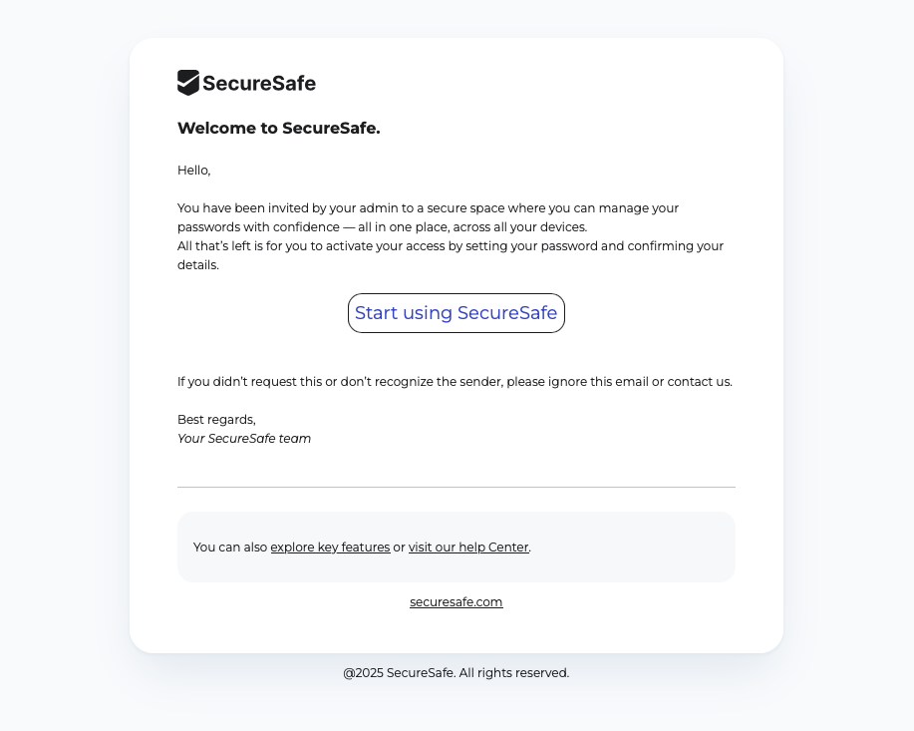The image size is (914, 731).
Task: Click the "Hello," greeting line
Action: coord(194,171)
